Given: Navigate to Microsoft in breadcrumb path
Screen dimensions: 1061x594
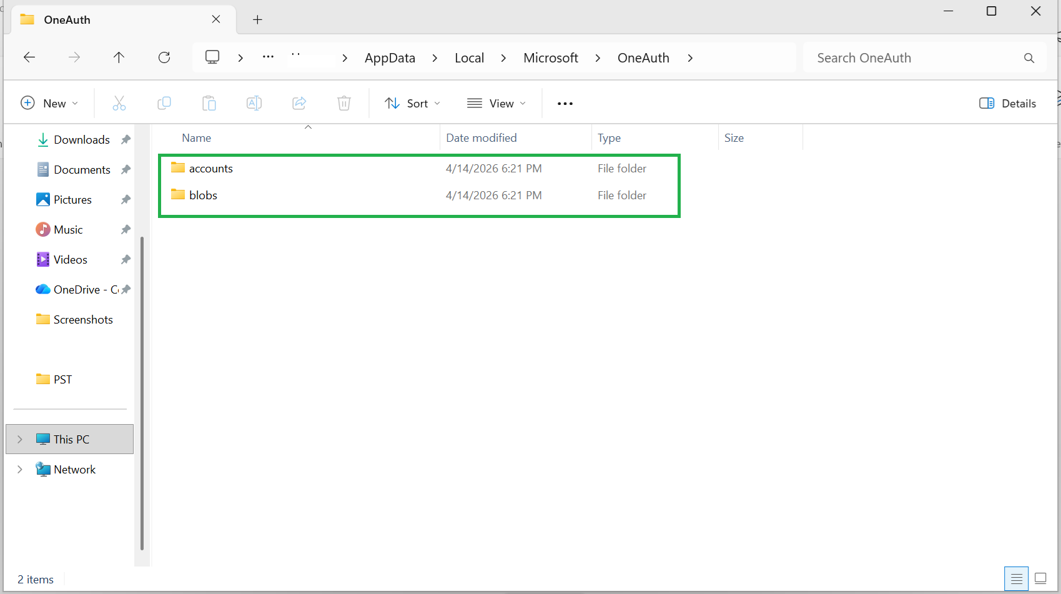Looking at the screenshot, I should (551, 57).
